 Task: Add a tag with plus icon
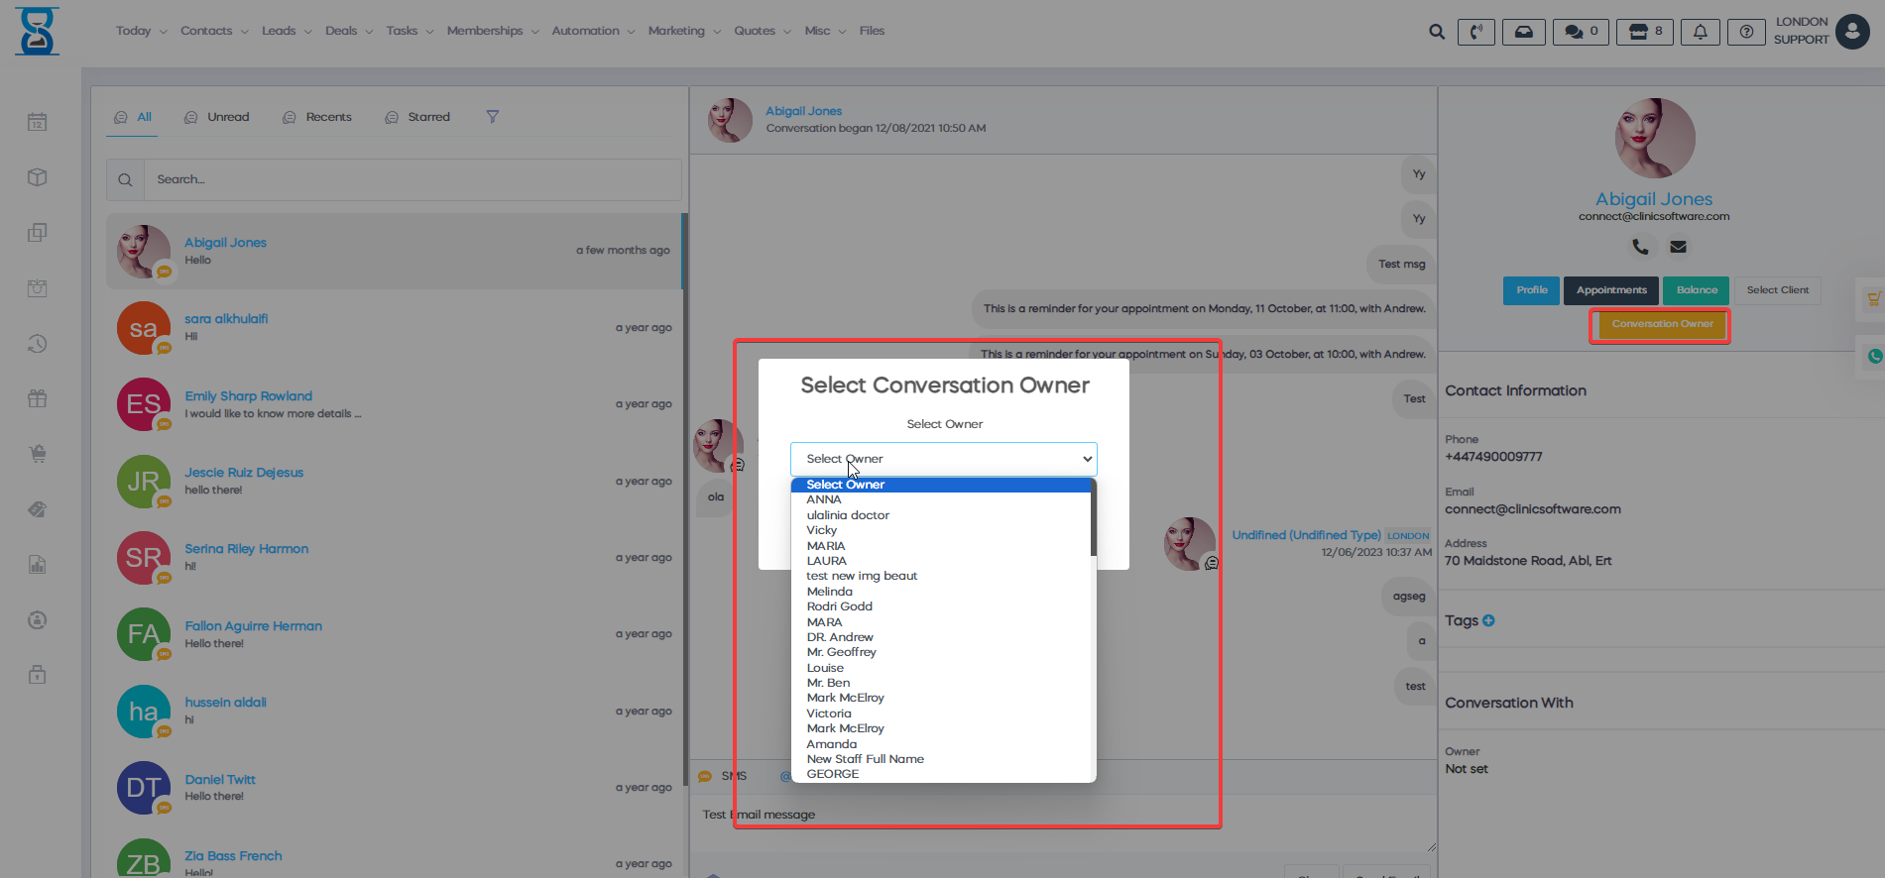point(1488,620)
